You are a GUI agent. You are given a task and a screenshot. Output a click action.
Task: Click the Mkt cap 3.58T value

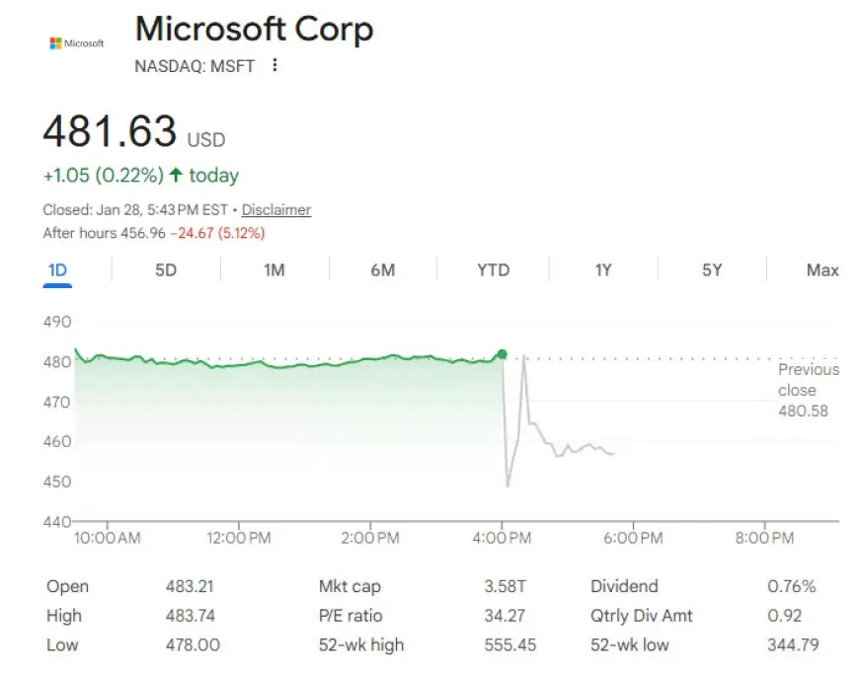coord(506,586)
